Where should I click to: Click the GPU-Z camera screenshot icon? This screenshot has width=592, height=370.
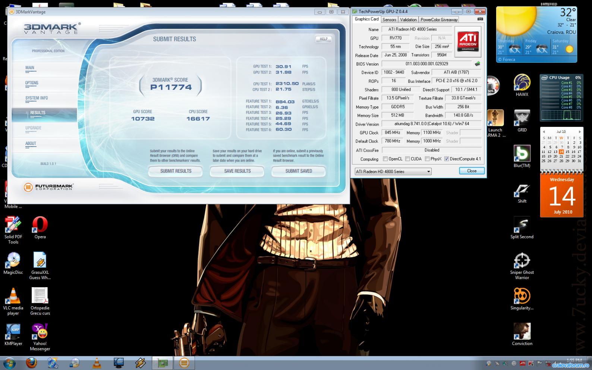[x=480, y=19]
